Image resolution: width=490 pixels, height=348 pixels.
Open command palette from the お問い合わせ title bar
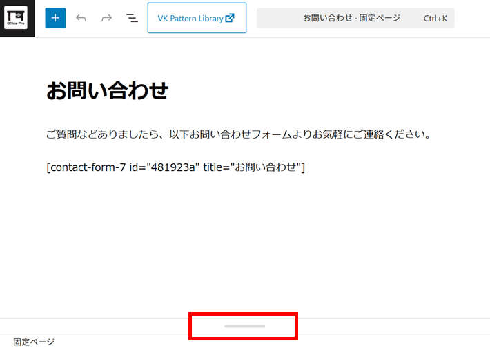point(351,18)
